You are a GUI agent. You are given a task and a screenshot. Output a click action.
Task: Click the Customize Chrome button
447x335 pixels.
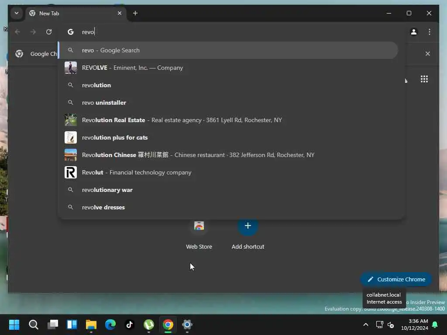point(396,280)
